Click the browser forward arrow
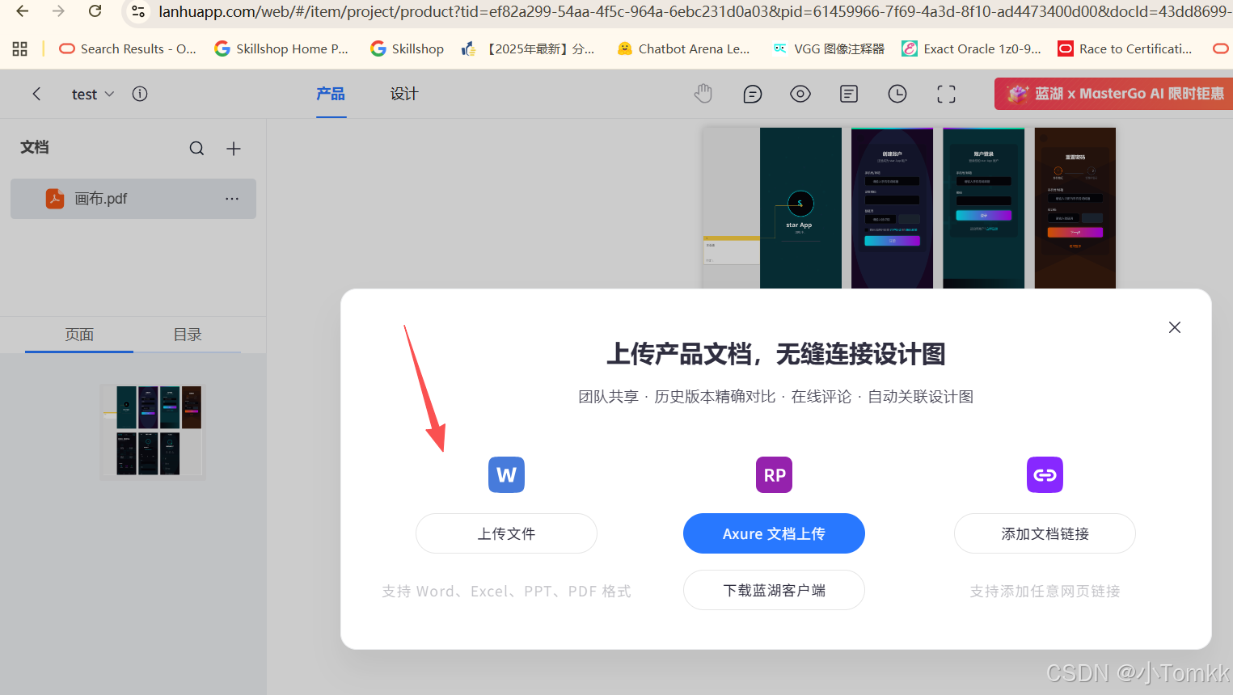 (x=58, y=11)
